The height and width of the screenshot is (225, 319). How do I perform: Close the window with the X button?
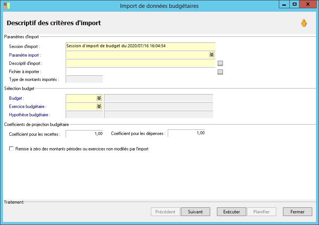click(x=308, y=4)
